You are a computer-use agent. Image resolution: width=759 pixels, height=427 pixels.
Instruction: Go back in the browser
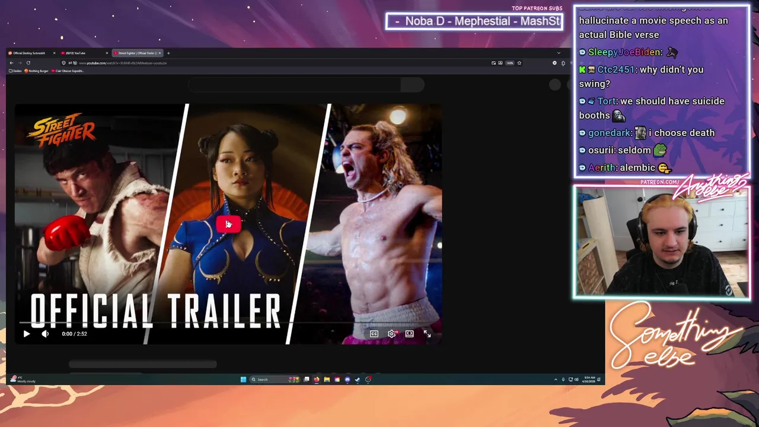(x=11, y=63)
